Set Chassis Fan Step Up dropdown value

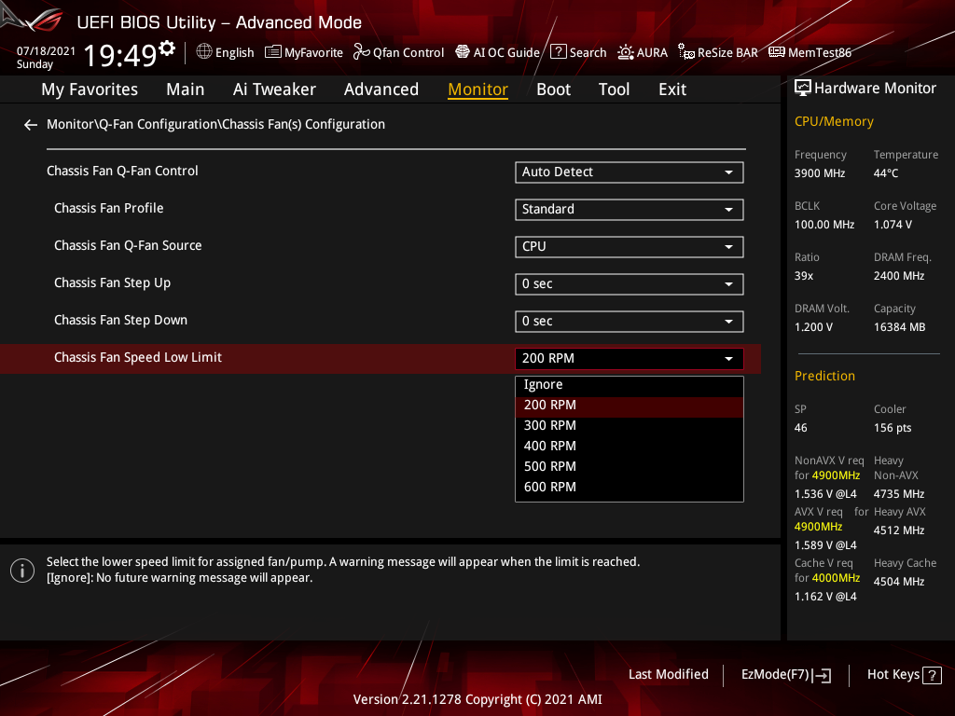[629, 283]
